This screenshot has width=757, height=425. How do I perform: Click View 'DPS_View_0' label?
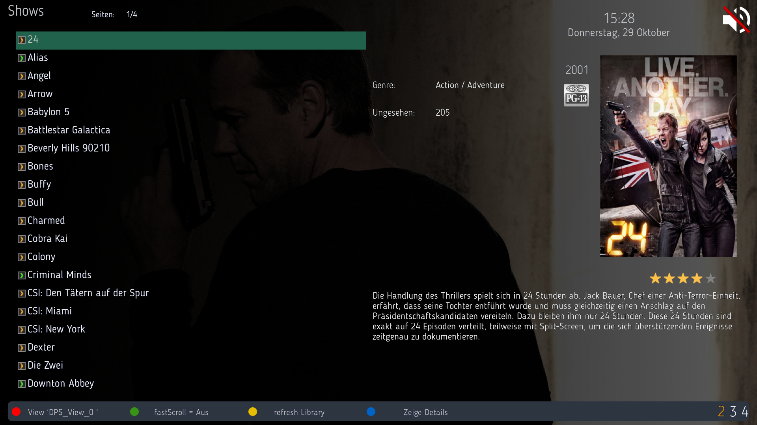63,412
